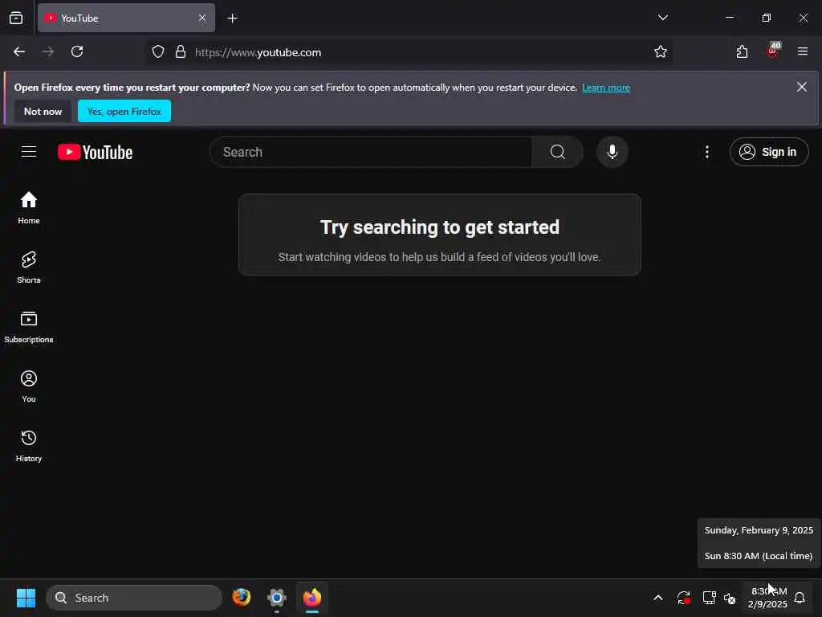Open You in the sidebar

29,386
